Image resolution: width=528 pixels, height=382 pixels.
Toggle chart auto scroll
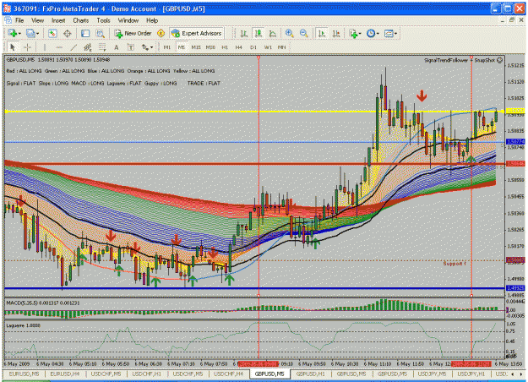pos(322,33)
